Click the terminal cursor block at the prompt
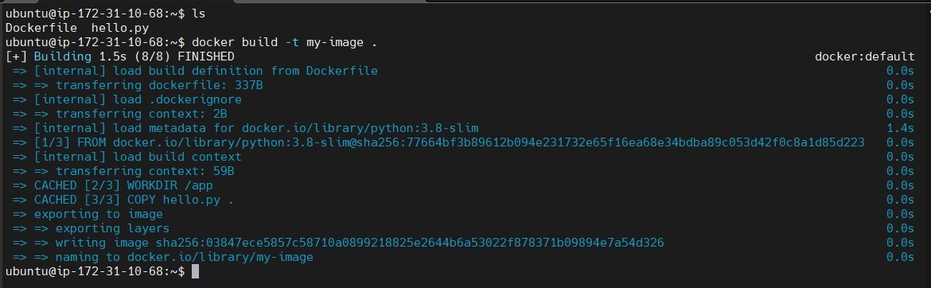The height and width of the screenshot is (288, 931). [195, 271]
